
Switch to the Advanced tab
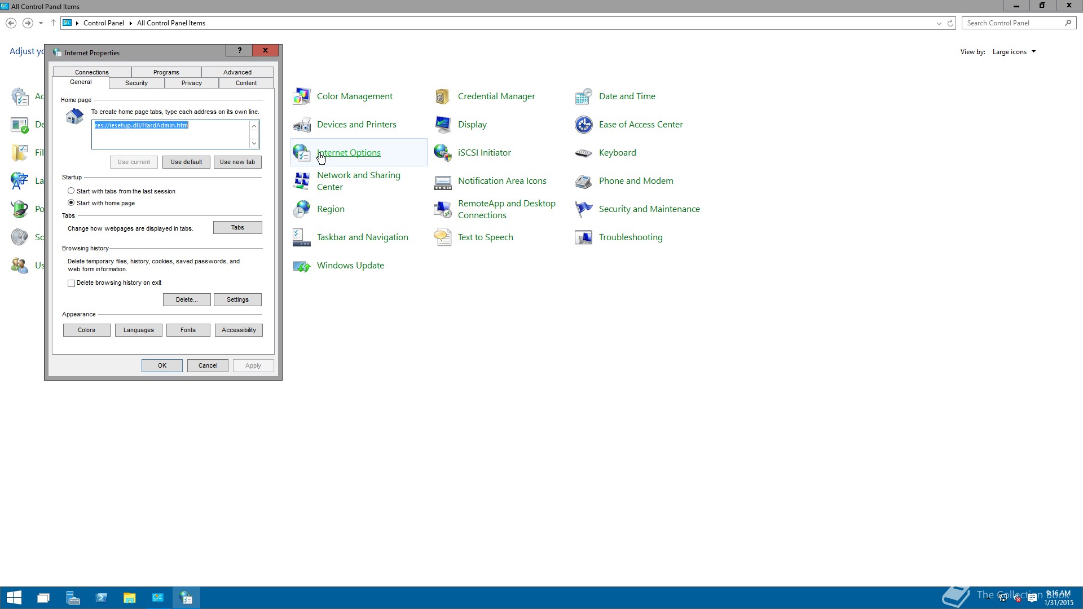pos(237,72)
